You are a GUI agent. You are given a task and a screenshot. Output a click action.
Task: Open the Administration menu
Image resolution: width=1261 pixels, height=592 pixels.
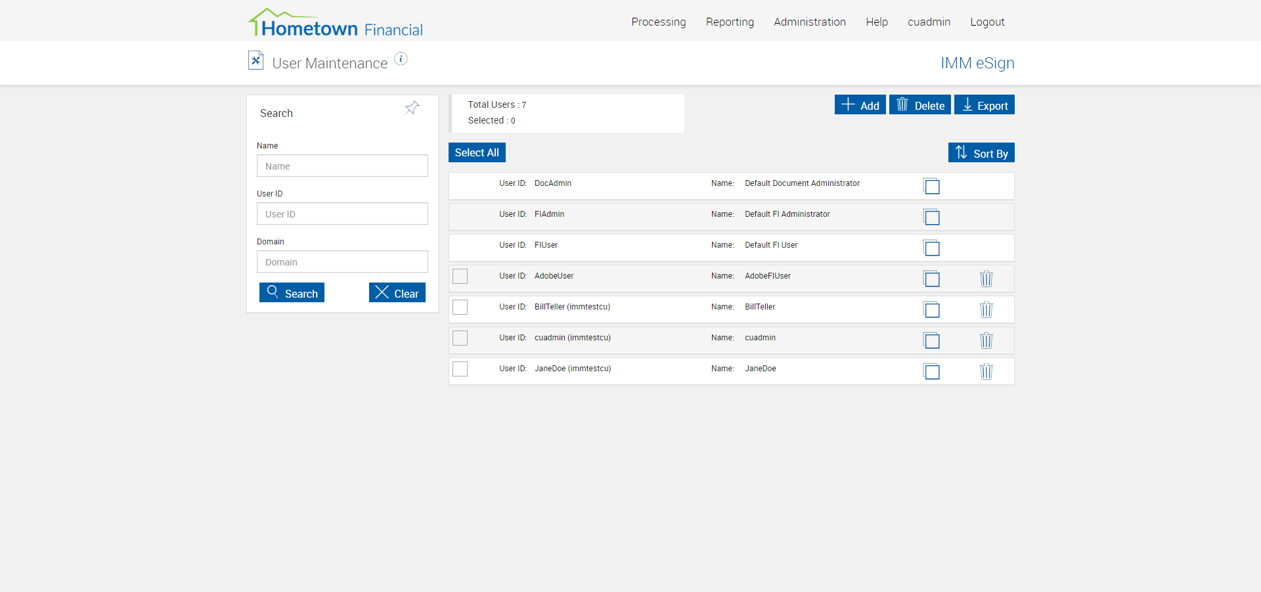pos(810,22)
